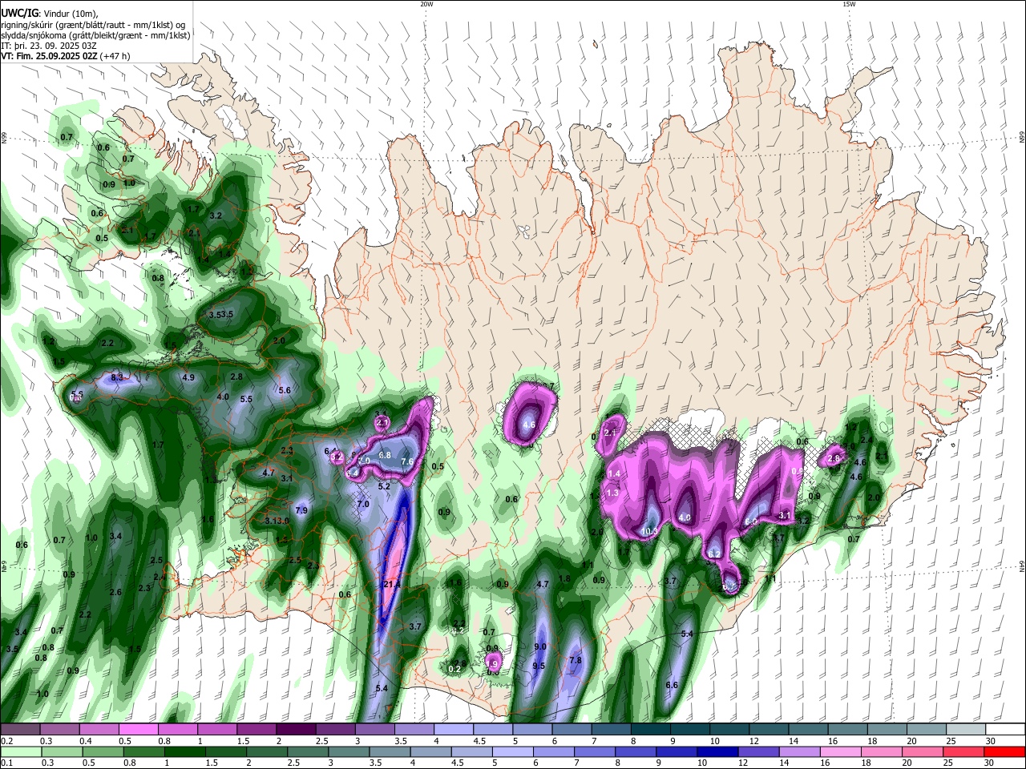Pick lower legend swatch between 2 and 2.5
Image resolution: width=1026 pixels, height=769 pixels.
(x=266, y=751)
